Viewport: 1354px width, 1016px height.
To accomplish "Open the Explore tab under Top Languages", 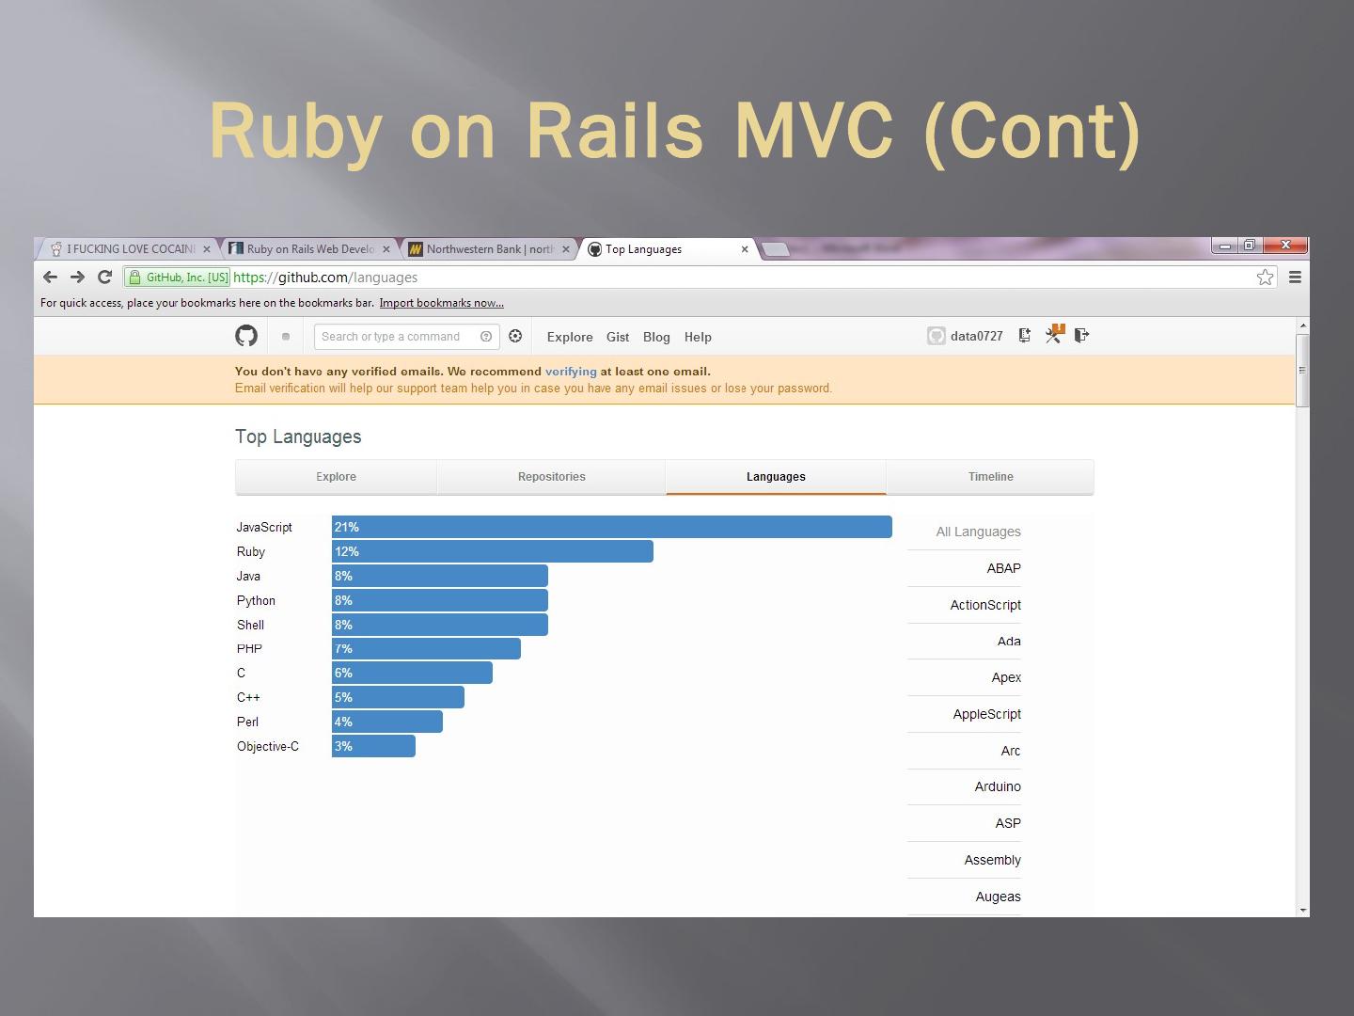I will [x=336, y=477].
